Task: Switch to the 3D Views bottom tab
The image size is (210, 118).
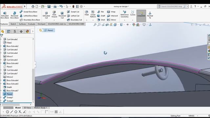Action: click(27, 108)
